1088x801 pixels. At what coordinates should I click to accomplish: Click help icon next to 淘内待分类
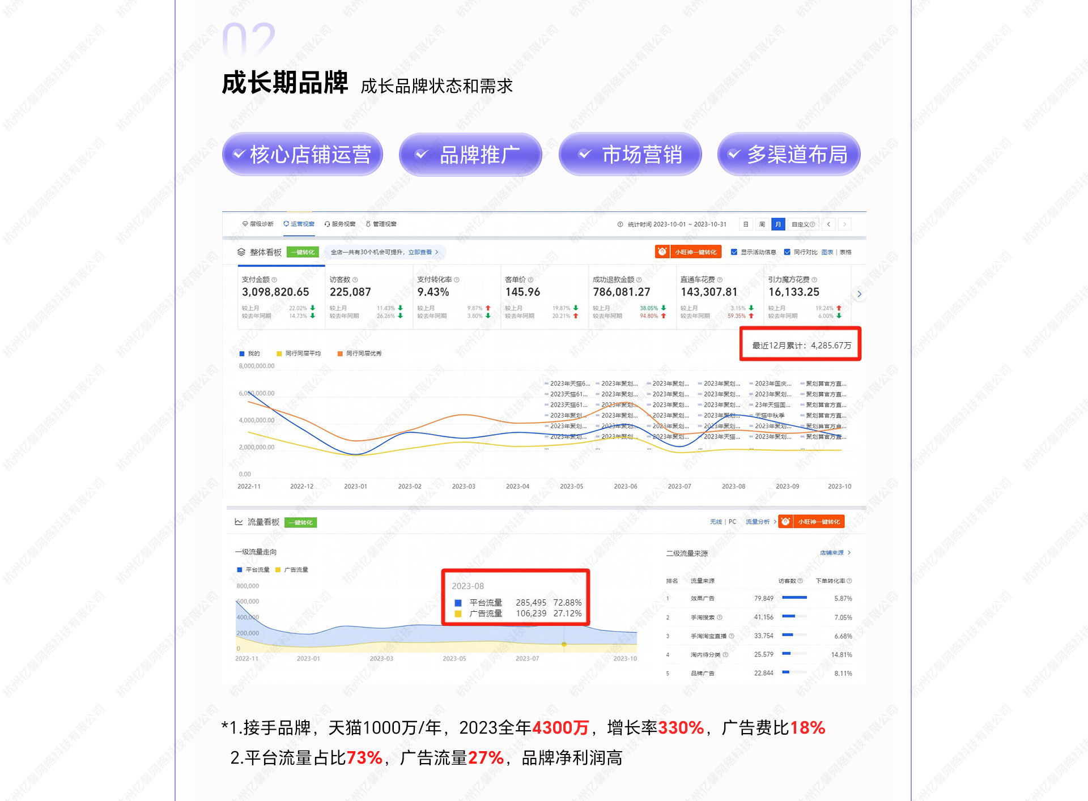point(725,654)
